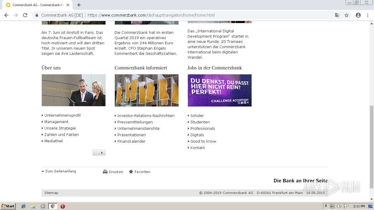Go back using the browser back arrow
Viewport: 374px width, 210px height.
6,15
